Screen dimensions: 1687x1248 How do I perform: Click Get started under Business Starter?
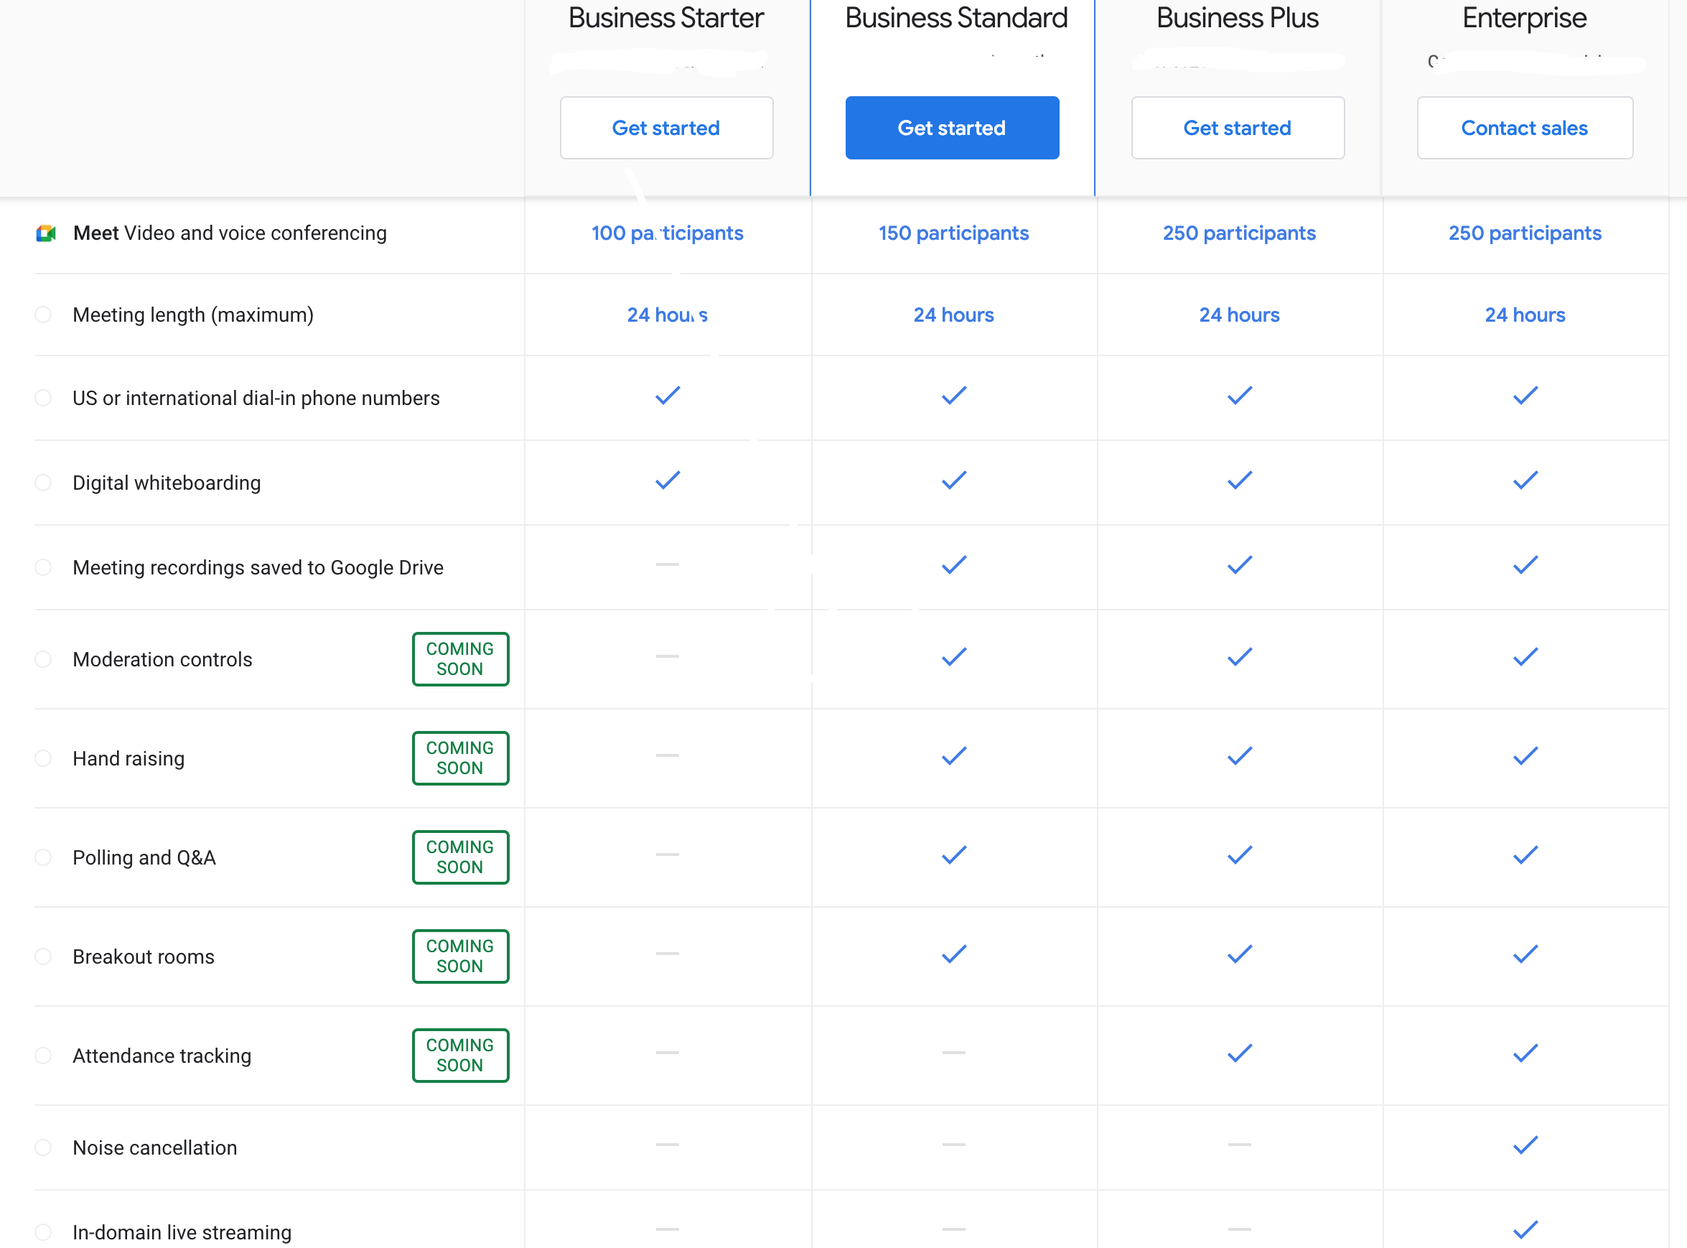coord(666,128)
